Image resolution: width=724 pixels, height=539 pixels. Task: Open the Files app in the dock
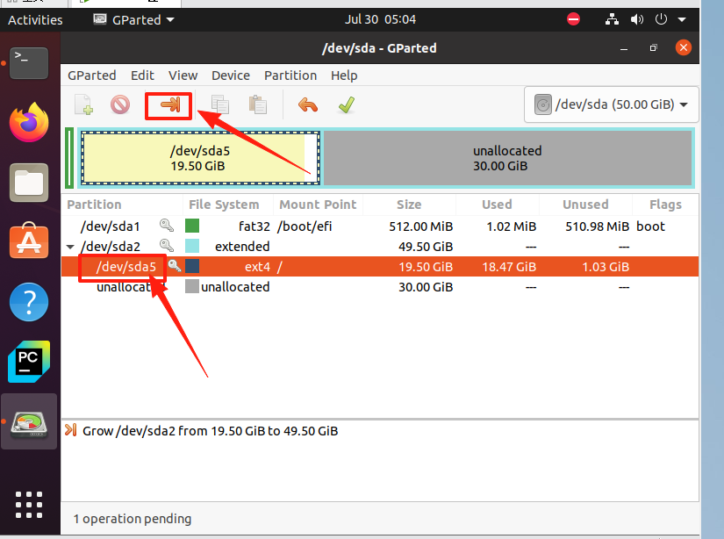(29, 183)
